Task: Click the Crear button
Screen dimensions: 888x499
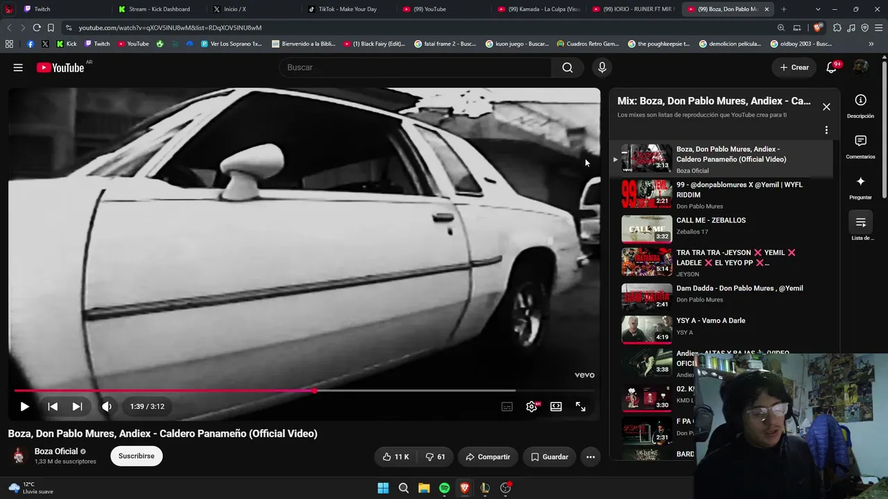Action: click(x=794, y=67)
